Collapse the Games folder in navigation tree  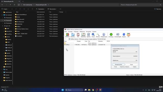pyautogui.click(x=3, y=37)
